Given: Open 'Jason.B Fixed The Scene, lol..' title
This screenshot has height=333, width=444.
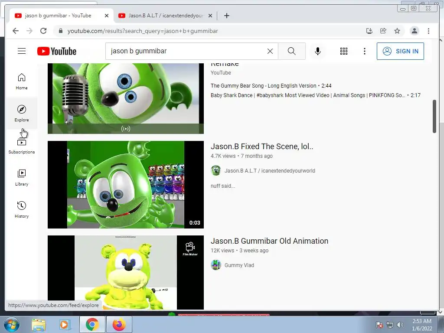Looking at the screenshot, I should pos(262,147).
